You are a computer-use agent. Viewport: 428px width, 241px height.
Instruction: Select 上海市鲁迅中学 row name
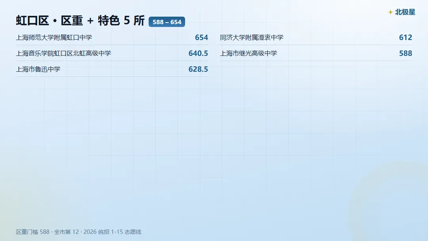(x=38, y=69)
